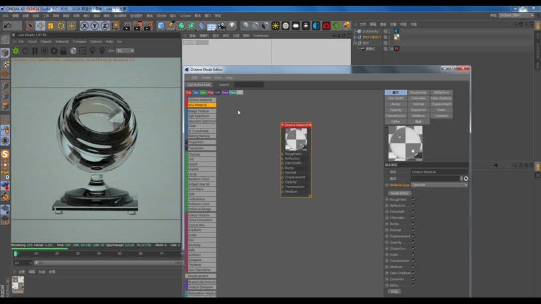Expand the Roughness parameter group
The height and width of the screenshot is (304, 541).
click(x=387, y=199)
